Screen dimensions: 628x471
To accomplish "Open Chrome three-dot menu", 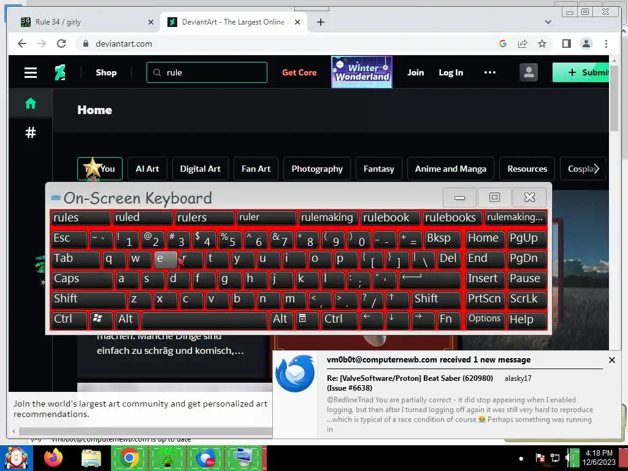I will tap(606, 44).
